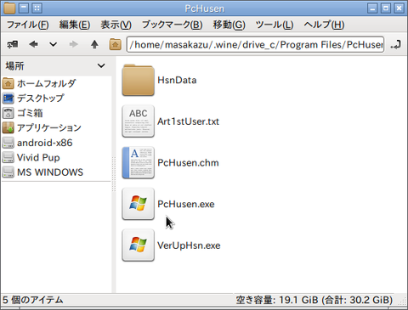Click the Go icon beside the path bar
408x310 pixels.
pyautogui.click(x=396, y=45)
